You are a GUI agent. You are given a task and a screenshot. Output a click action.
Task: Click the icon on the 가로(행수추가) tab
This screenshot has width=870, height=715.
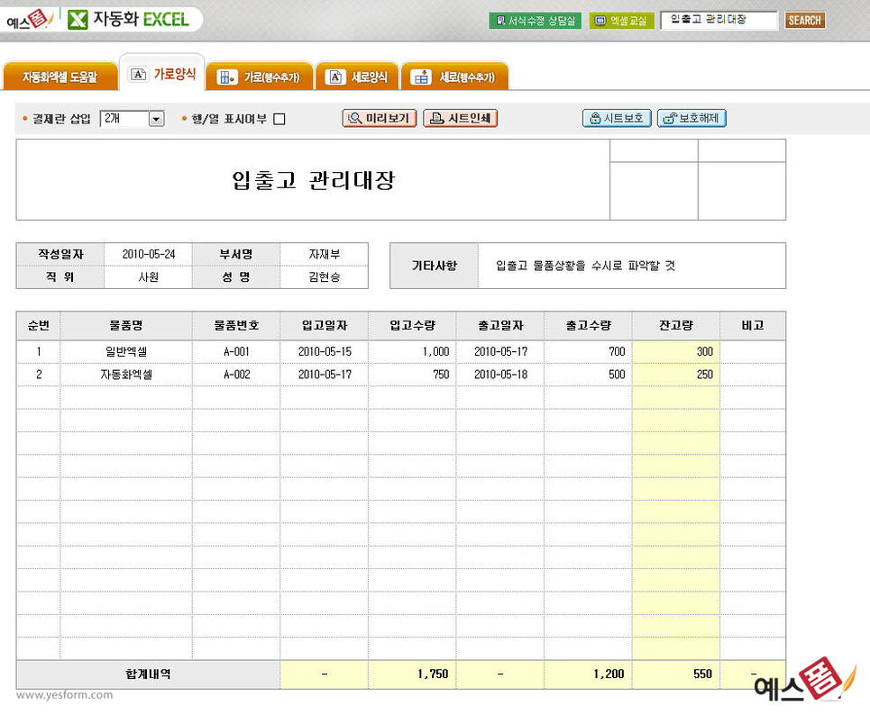coord(227,77)
